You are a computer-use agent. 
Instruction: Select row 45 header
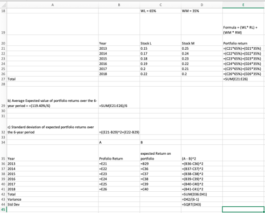[3, 209]
